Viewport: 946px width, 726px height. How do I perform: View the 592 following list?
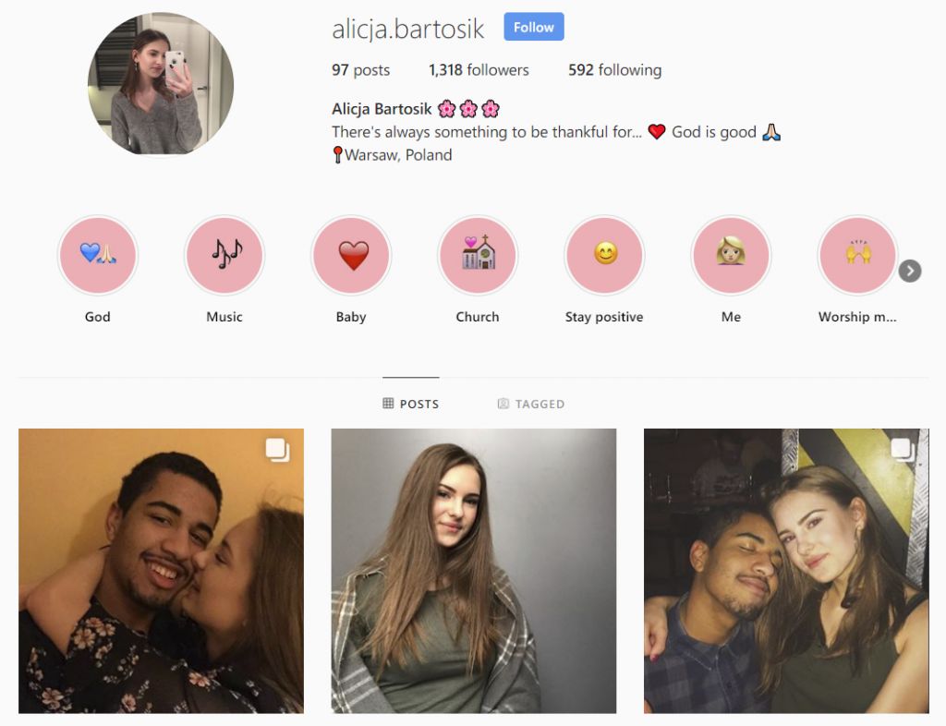pos(614,70)
